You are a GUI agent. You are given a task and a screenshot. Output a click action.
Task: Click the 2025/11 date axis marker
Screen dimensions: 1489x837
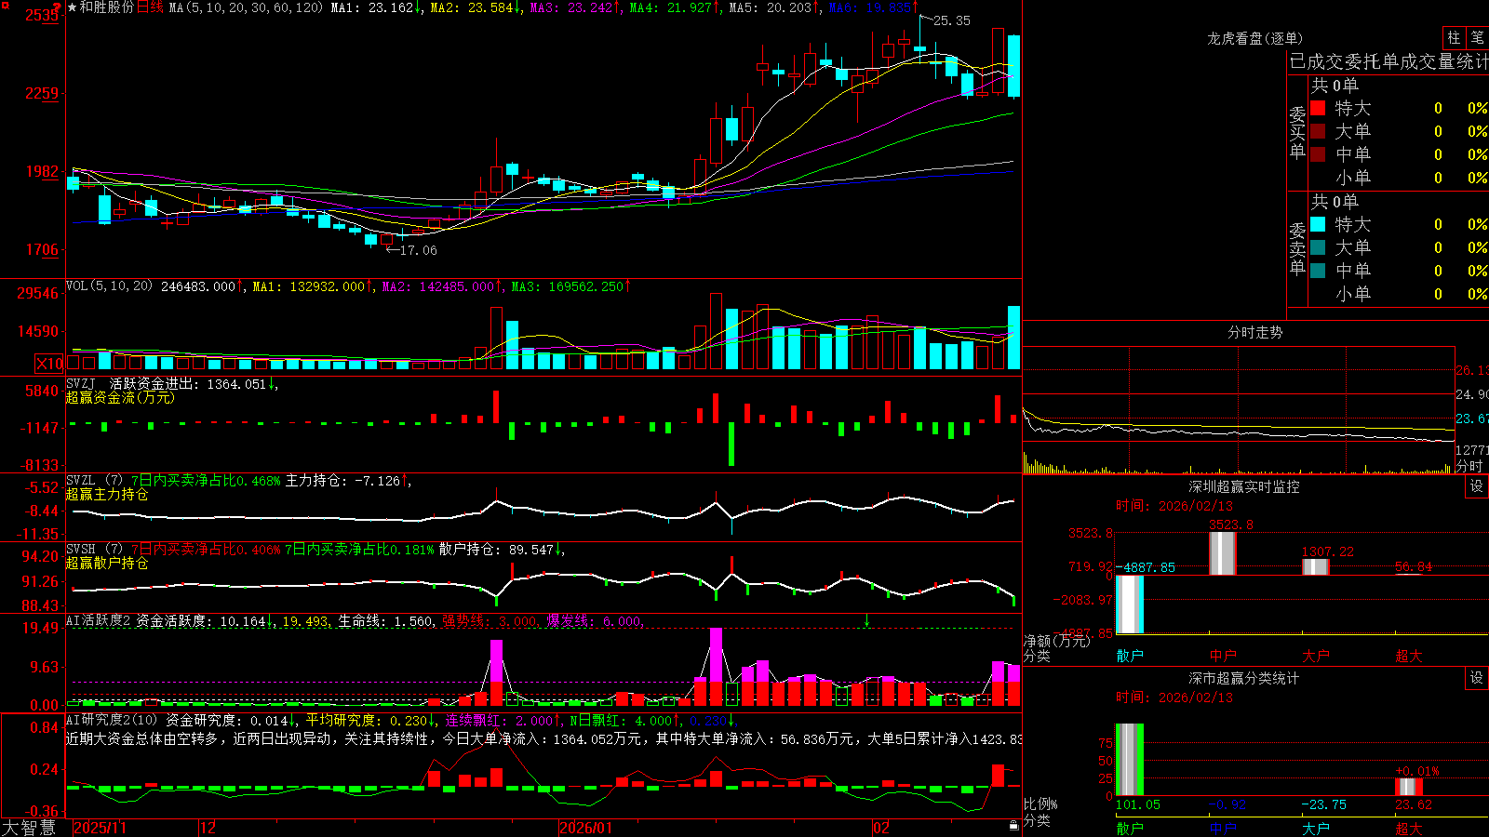[100, 828]
